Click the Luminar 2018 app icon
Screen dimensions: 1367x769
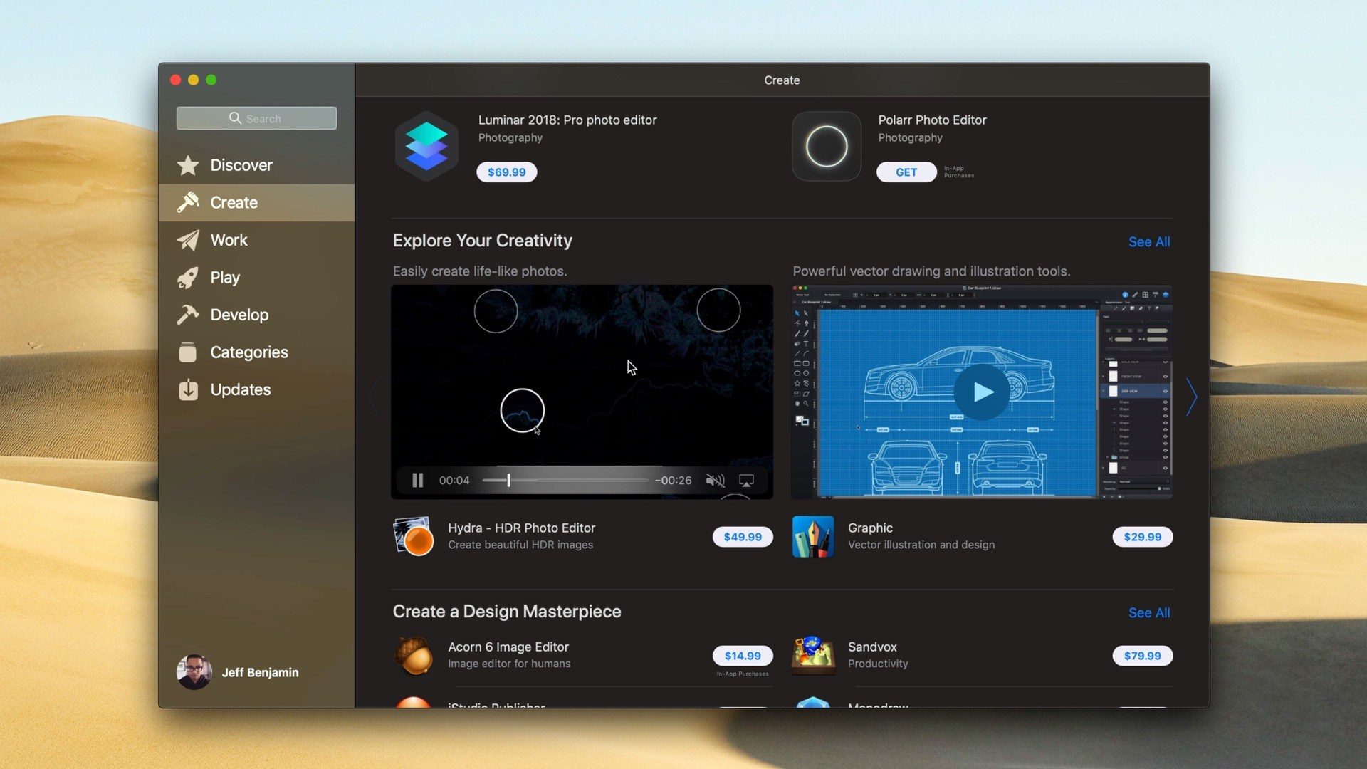(x=426, y=144)
